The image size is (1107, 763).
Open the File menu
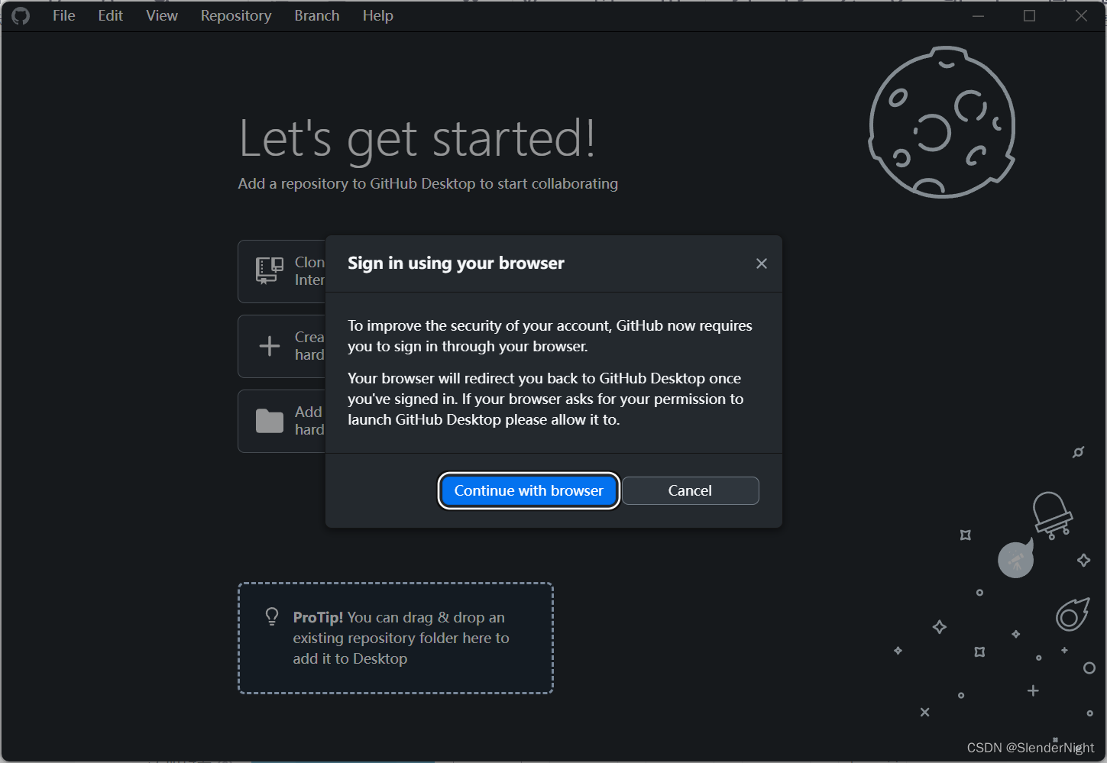click(x=63, y=15)
